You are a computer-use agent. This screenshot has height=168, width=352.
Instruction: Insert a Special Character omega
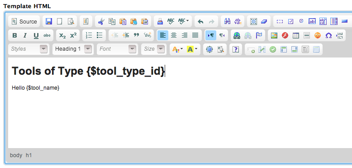[328, 35]
